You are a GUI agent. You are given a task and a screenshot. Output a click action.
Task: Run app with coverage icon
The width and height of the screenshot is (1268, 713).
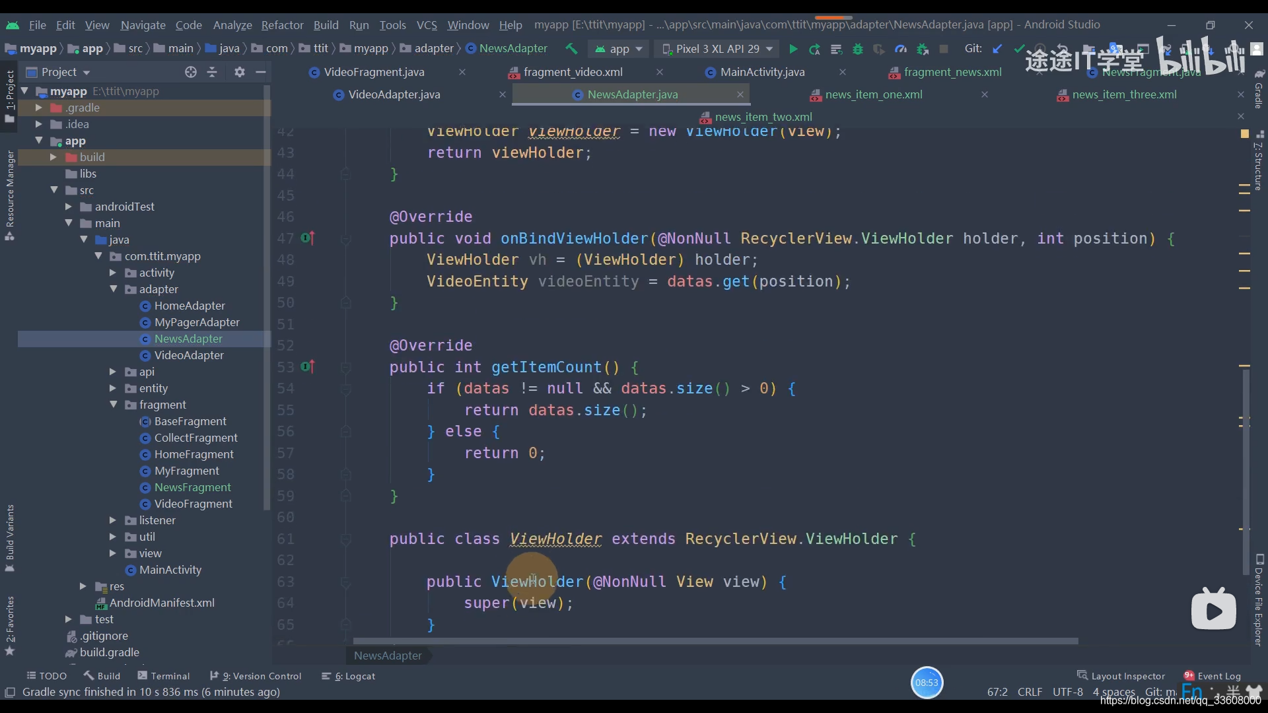pos(879,49)
